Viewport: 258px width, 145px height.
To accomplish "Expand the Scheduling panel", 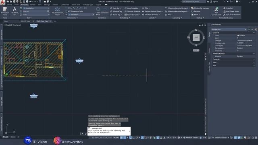I will point(125,18).
